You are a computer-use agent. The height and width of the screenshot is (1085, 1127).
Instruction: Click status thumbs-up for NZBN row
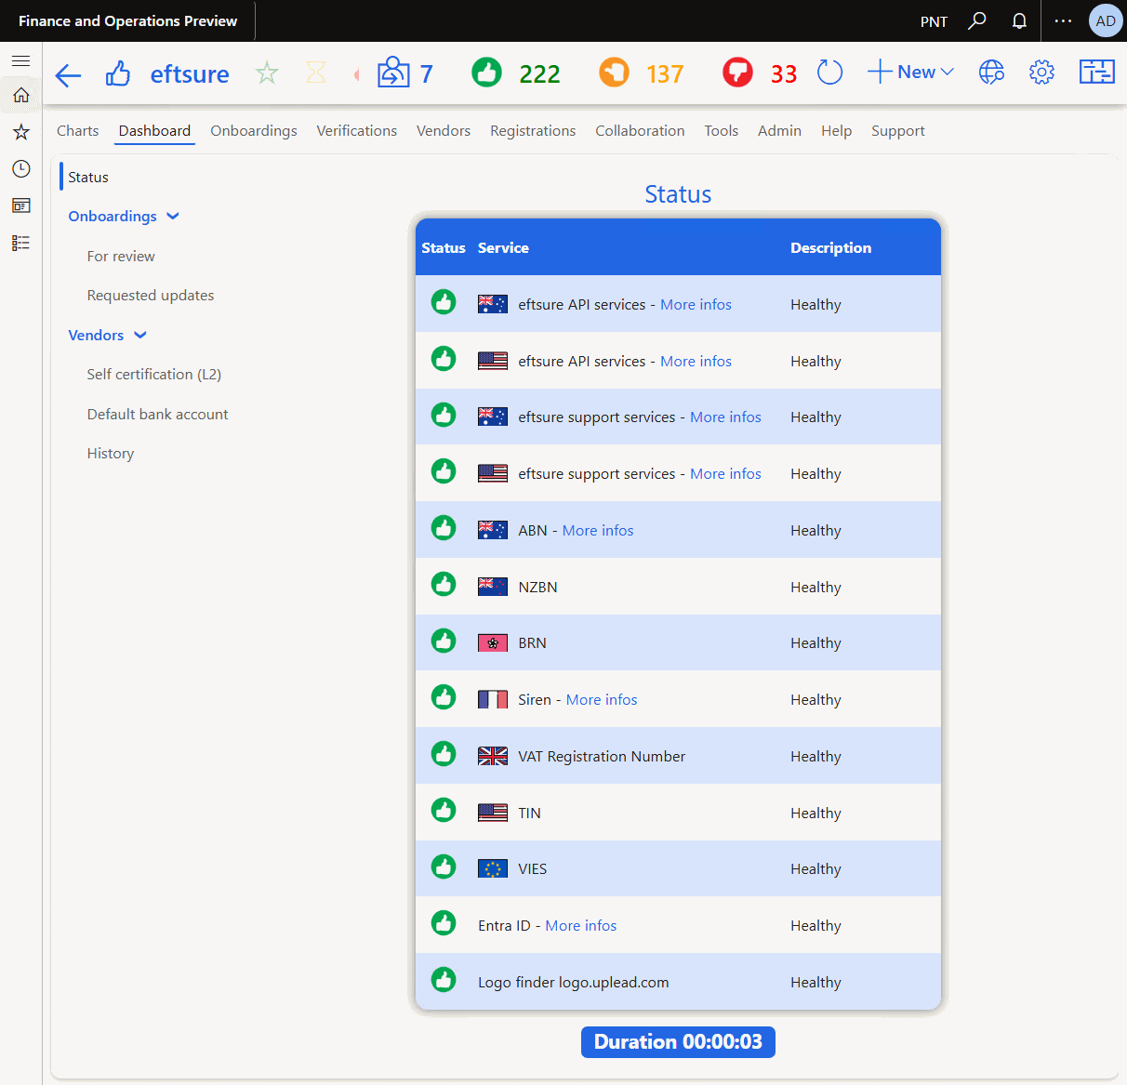pyautogui.click(x=444, y=585)
